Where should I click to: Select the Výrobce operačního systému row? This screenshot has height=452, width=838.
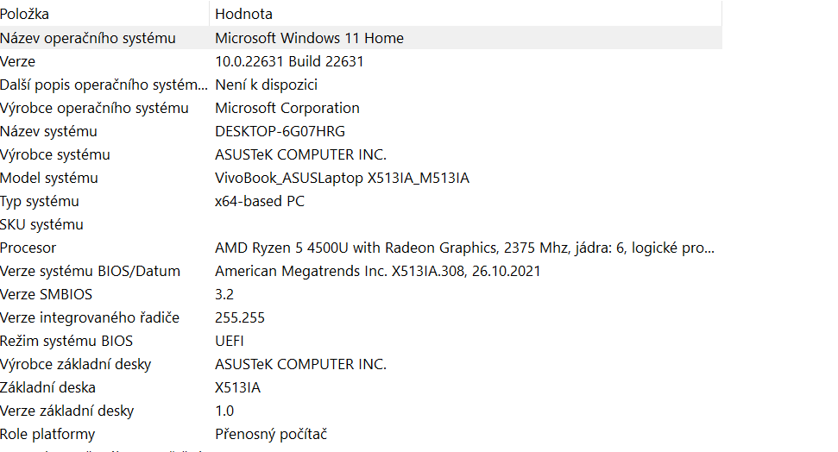[x=361, y=108]
